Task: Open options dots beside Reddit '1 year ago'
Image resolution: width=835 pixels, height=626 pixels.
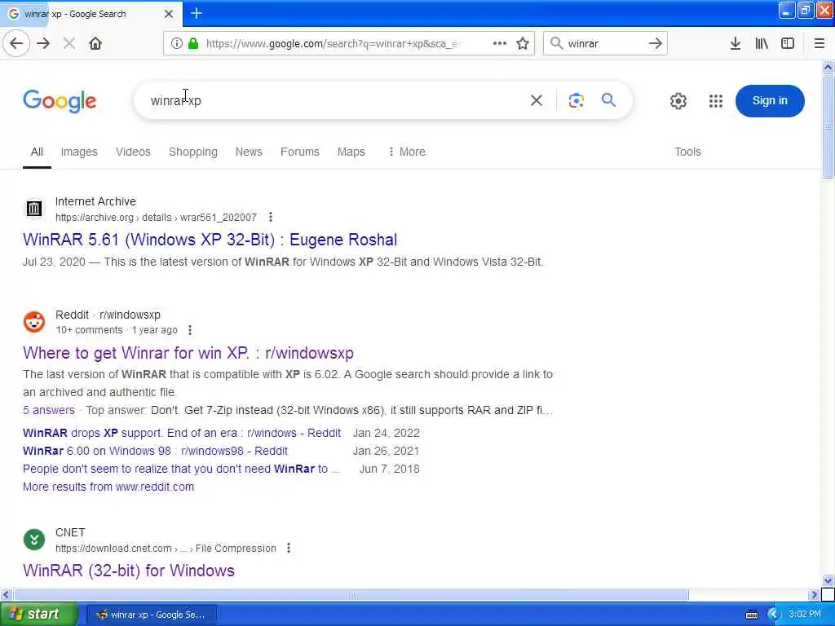Action: tap(190, 330)
